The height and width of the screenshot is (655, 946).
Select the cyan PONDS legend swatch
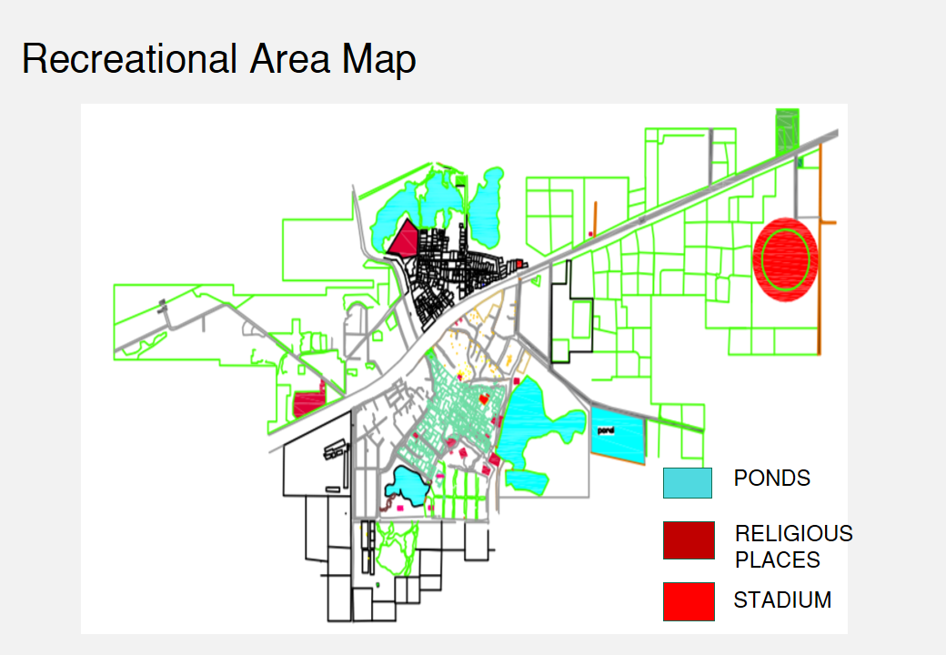tap(687, 483)
